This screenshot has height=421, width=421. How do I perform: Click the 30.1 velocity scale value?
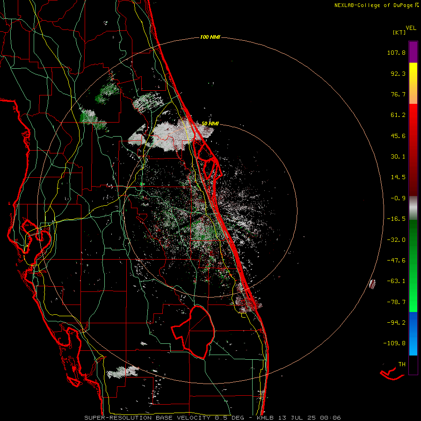pos(398,157)
